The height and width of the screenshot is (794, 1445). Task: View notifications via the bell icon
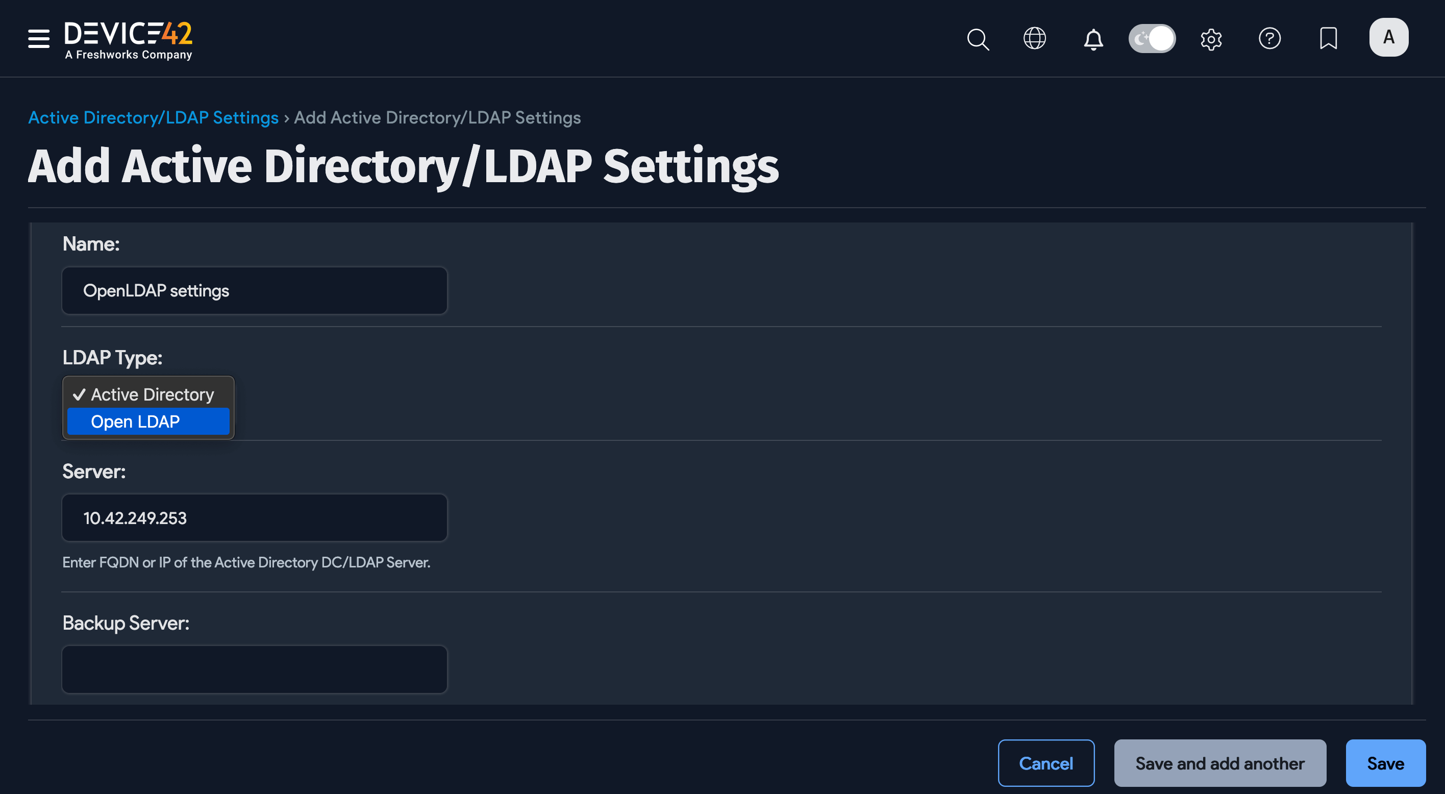click(x=1093, y=39)
